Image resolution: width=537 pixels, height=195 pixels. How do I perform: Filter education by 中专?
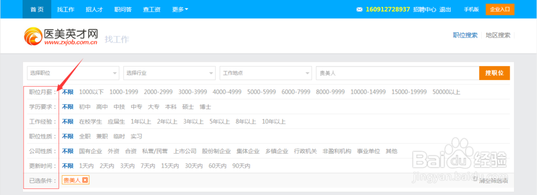pos(136,106)
